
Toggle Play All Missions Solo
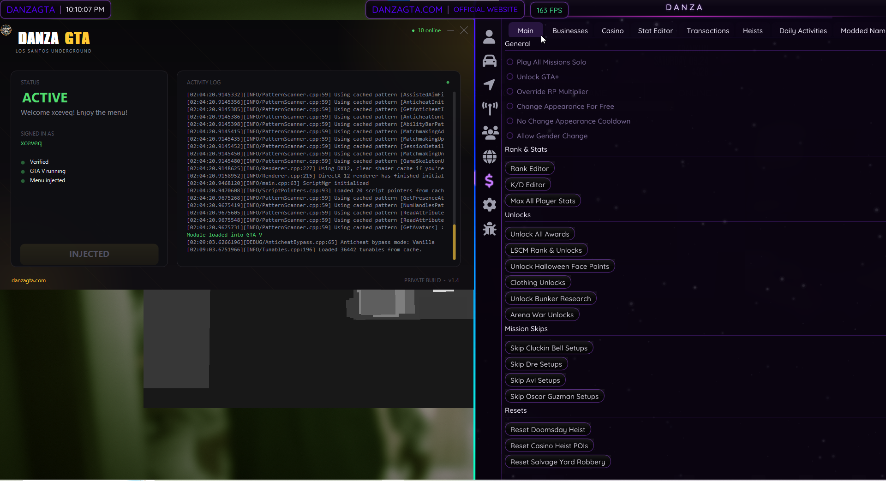click(x=546, y=62)
